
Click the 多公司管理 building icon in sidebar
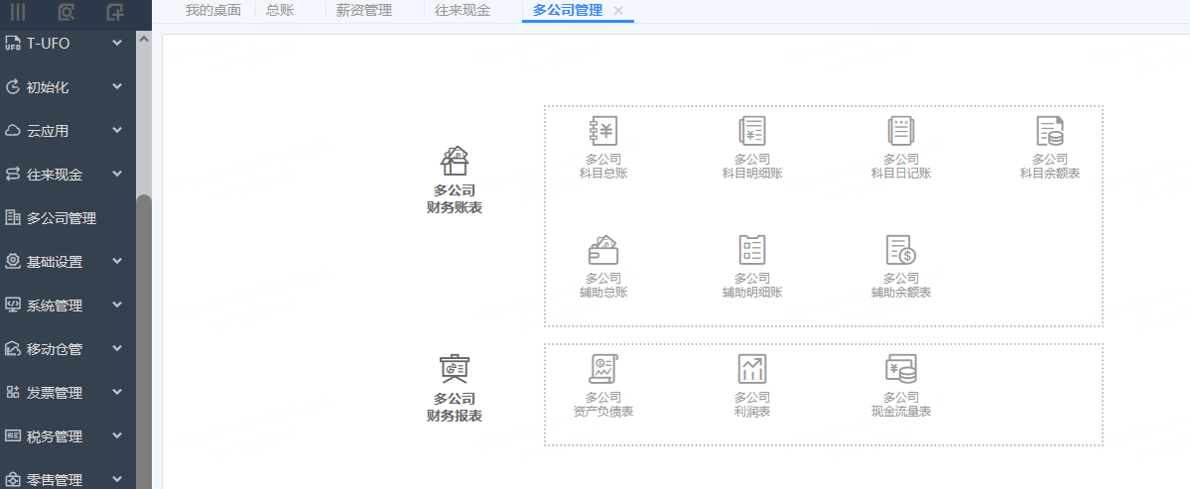[12, 218]
